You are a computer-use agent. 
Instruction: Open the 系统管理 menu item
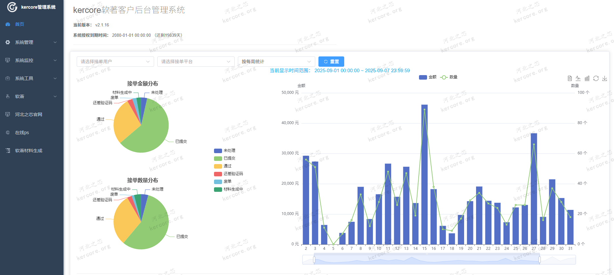click(x=32, y=42)
